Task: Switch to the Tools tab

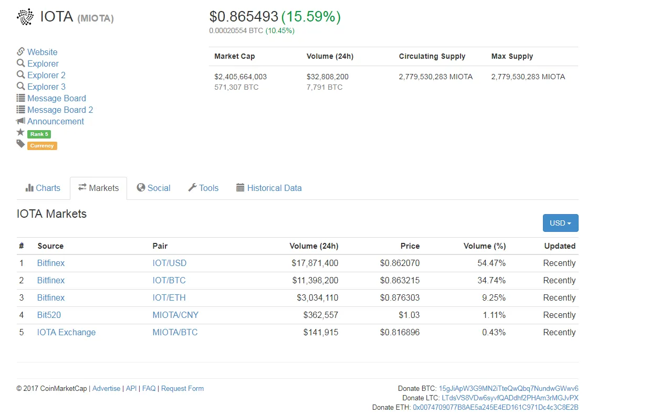Action: [x=203, y=188]
